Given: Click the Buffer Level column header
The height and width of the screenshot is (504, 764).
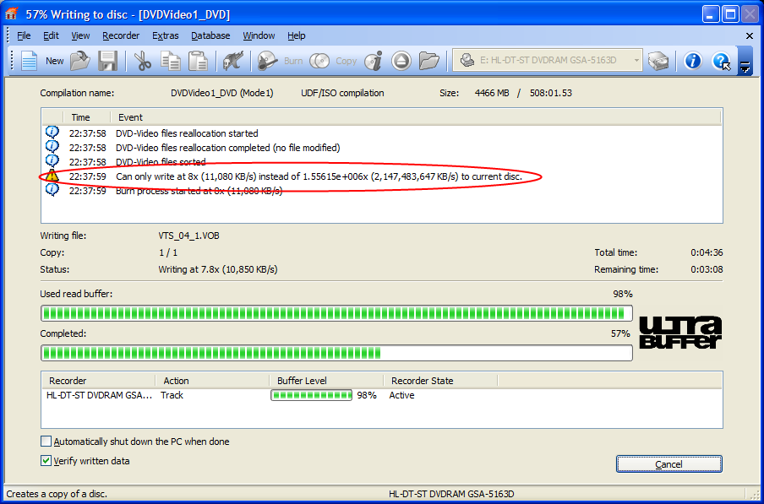Looking at the screenshot, I should [x=326, y=381].
